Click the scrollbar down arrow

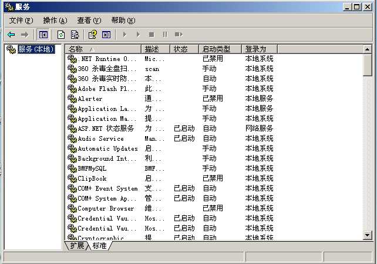(x=367, y=235)
